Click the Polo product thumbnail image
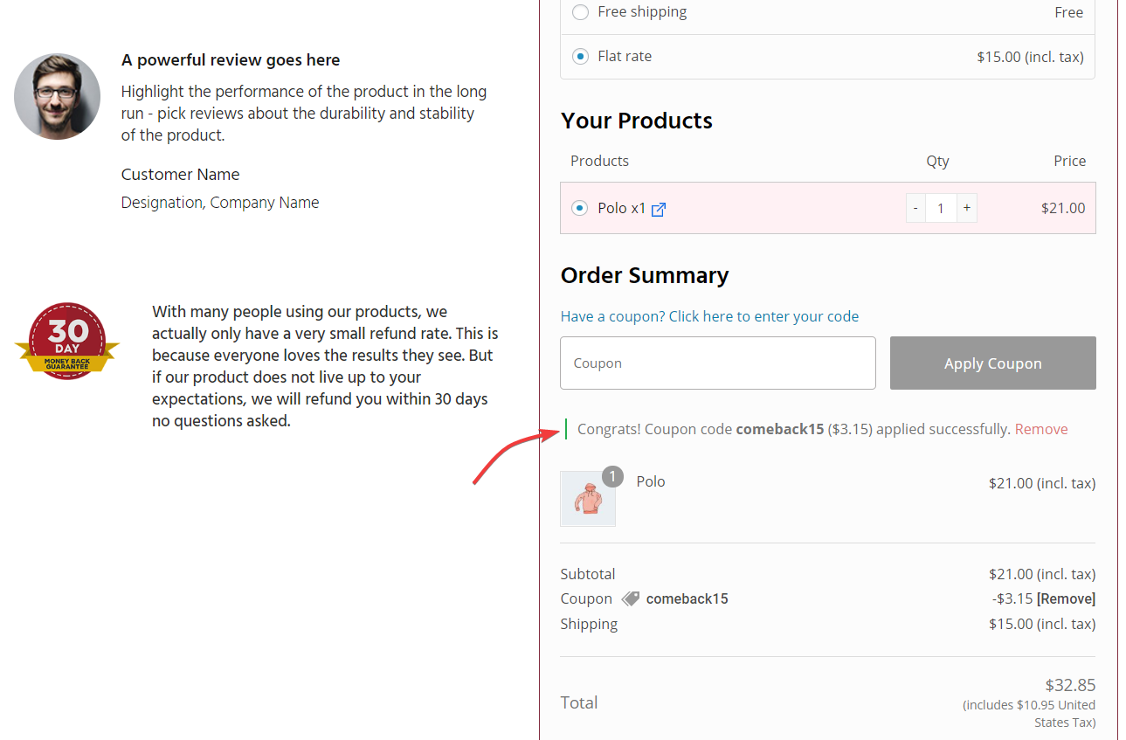This screenshot has width=1126, height=740. pyautogui.click(x=587, y=498)
